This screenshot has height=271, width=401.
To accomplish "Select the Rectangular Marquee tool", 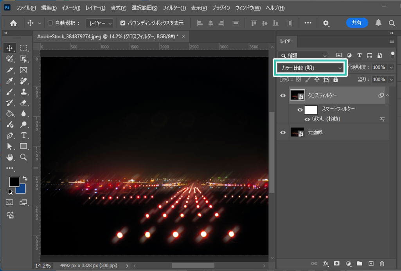I will tap(23, 48).
